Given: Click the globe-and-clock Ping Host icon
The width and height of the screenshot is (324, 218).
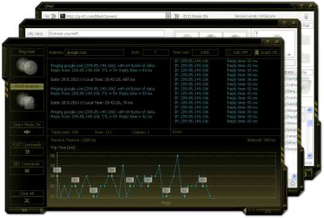Looking at the screenshot, I should click(27, 66).
